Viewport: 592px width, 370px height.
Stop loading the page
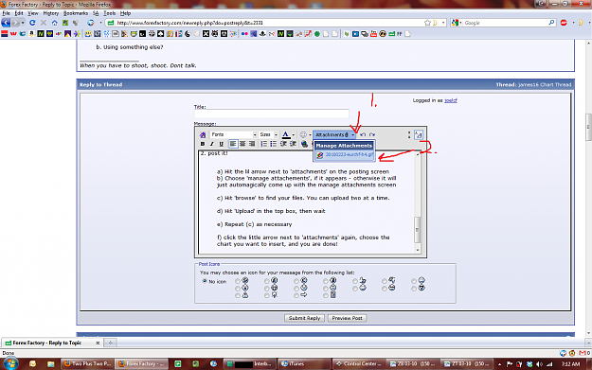pos(44,23)
